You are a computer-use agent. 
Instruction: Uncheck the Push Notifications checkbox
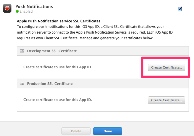180,9
